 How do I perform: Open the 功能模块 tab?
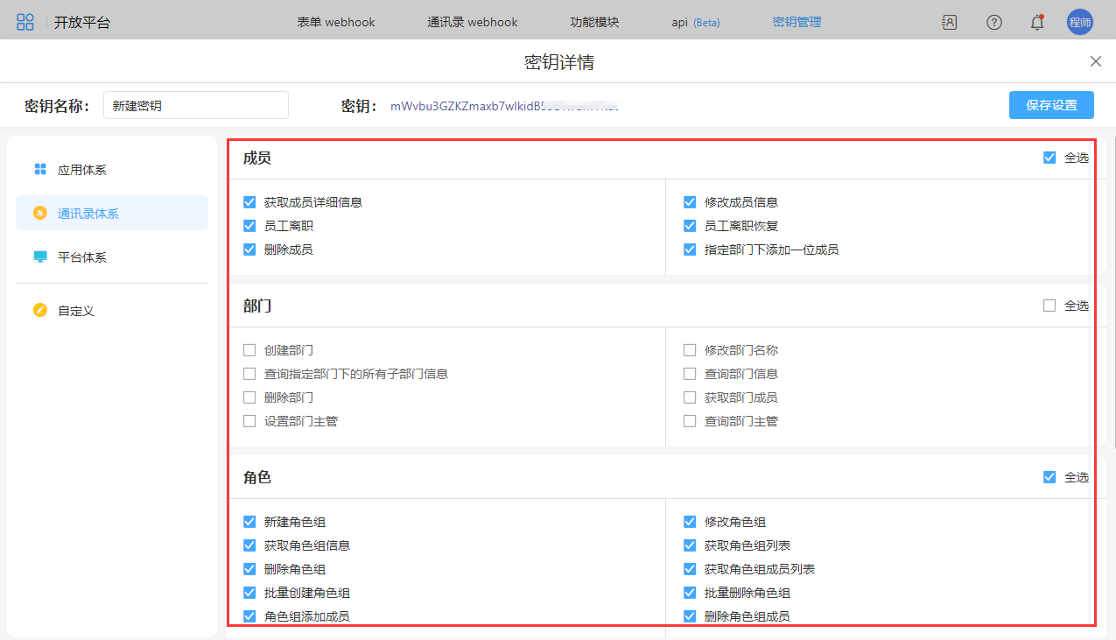click(x=594, y=23)
